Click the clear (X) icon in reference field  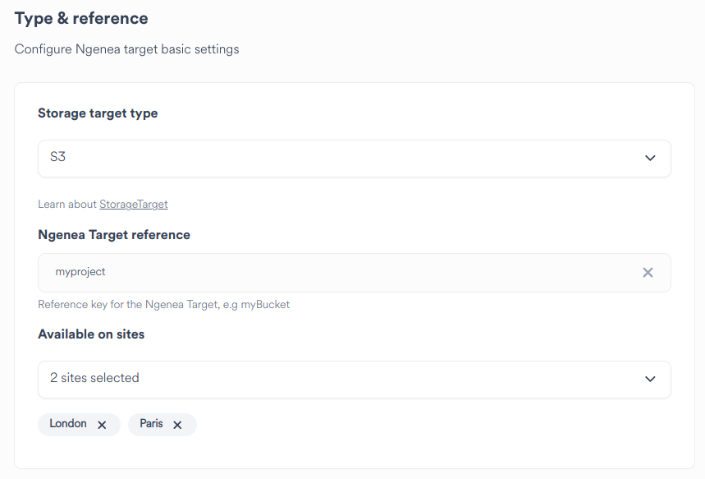[648, 272]
